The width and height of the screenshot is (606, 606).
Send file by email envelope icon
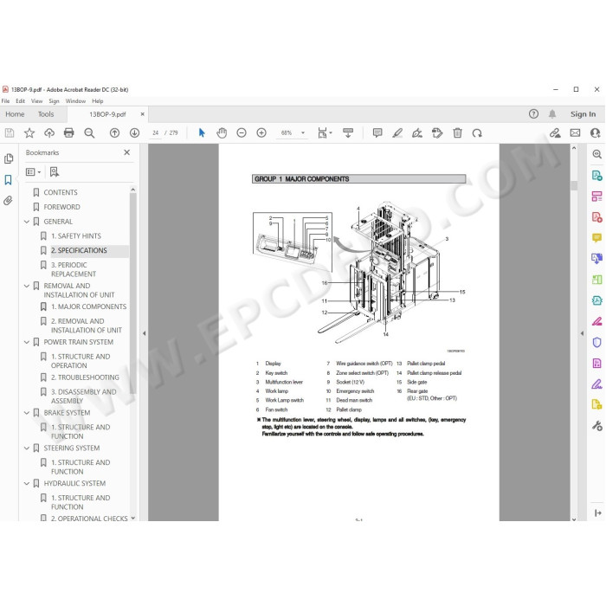coord(575,133)
